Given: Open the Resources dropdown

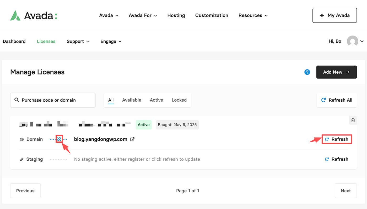Looking at the screenshot, I should [253, 15].
